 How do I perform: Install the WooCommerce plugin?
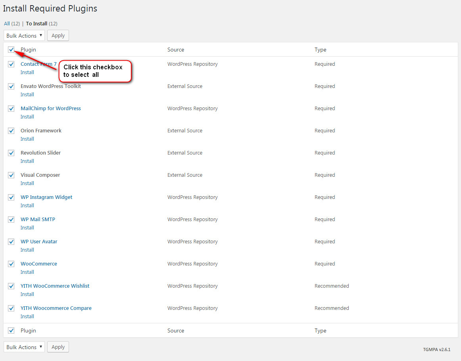tap(27, 272)
